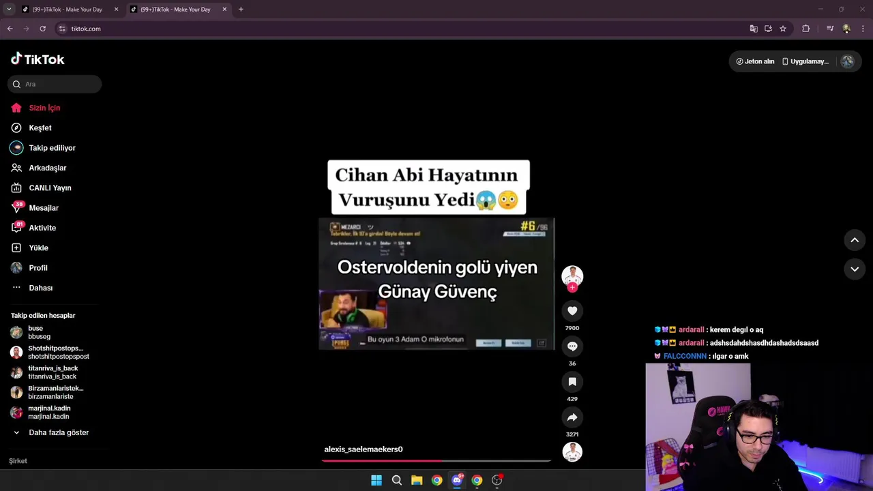Click chat message "ılgar o amk"

730,356
